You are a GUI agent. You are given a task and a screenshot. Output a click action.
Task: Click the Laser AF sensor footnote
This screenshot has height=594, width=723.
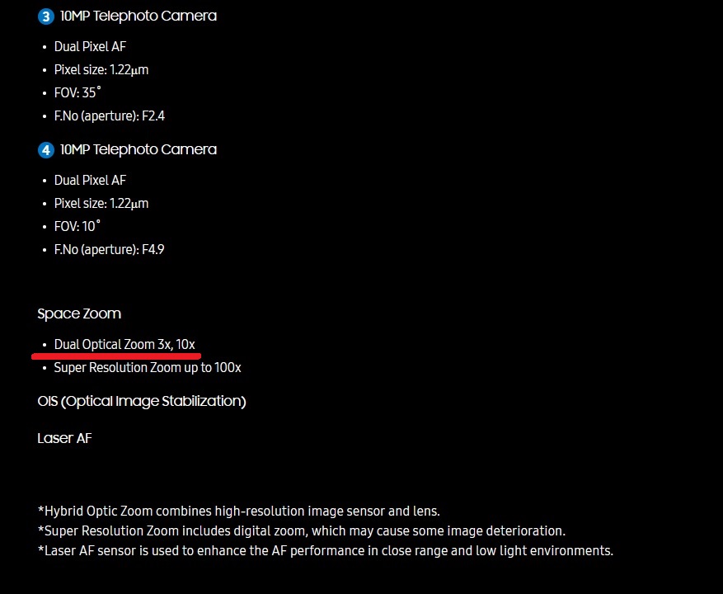[326, 550]
